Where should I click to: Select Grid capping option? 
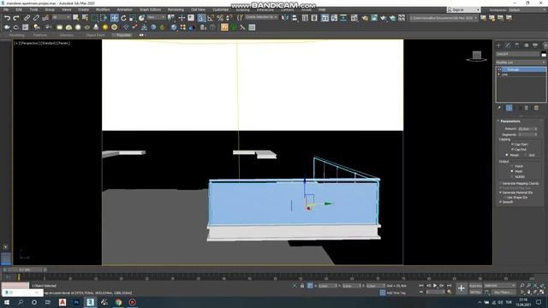coord(526,155)
